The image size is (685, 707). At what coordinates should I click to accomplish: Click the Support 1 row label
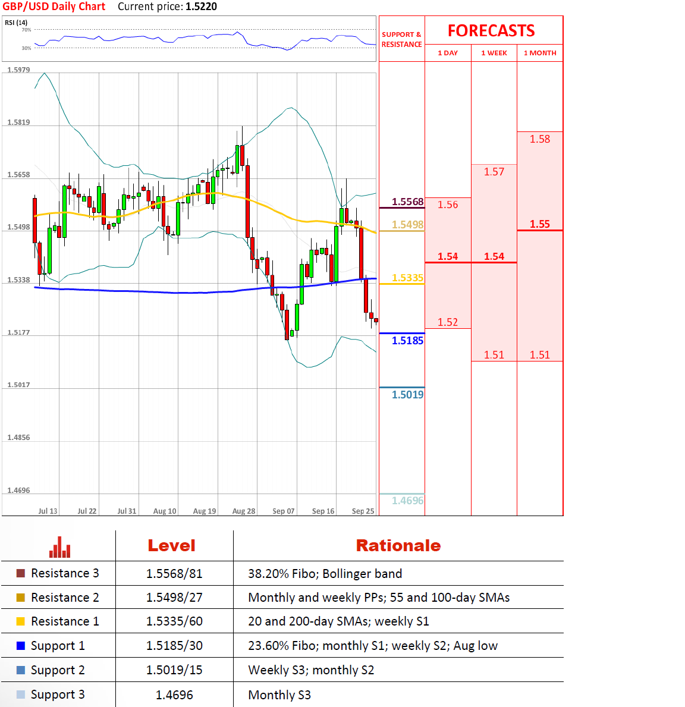[x=58, y=646]
